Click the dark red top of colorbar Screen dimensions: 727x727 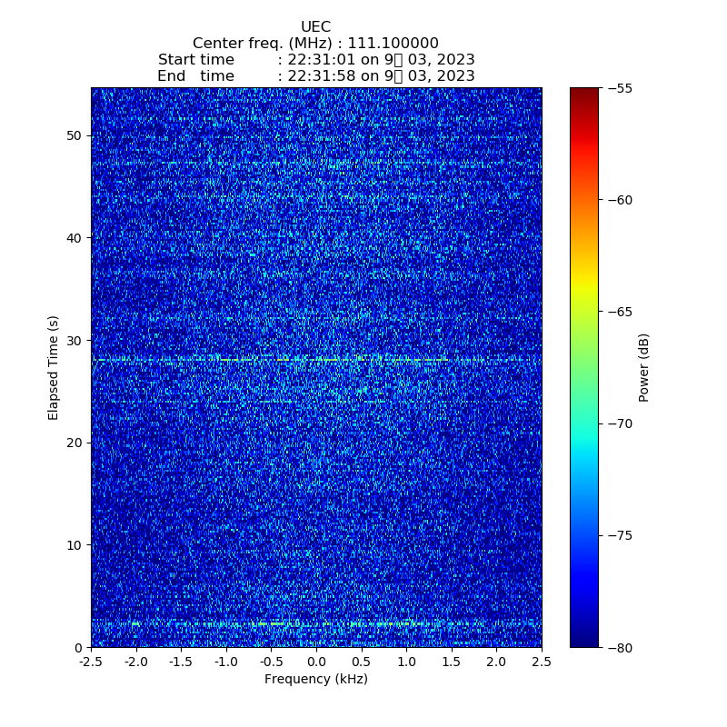pyautogui.click(x=584, y=94)
